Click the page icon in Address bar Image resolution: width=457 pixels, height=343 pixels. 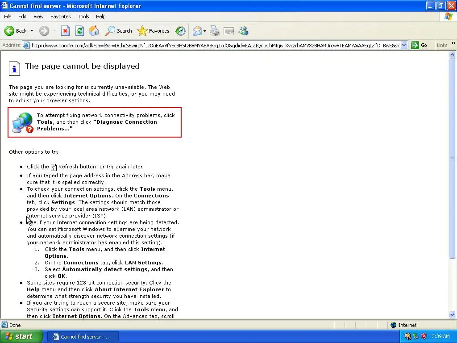pos(26,45)
